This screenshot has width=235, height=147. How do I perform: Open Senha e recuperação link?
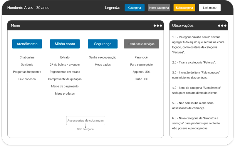click(103, 57)
